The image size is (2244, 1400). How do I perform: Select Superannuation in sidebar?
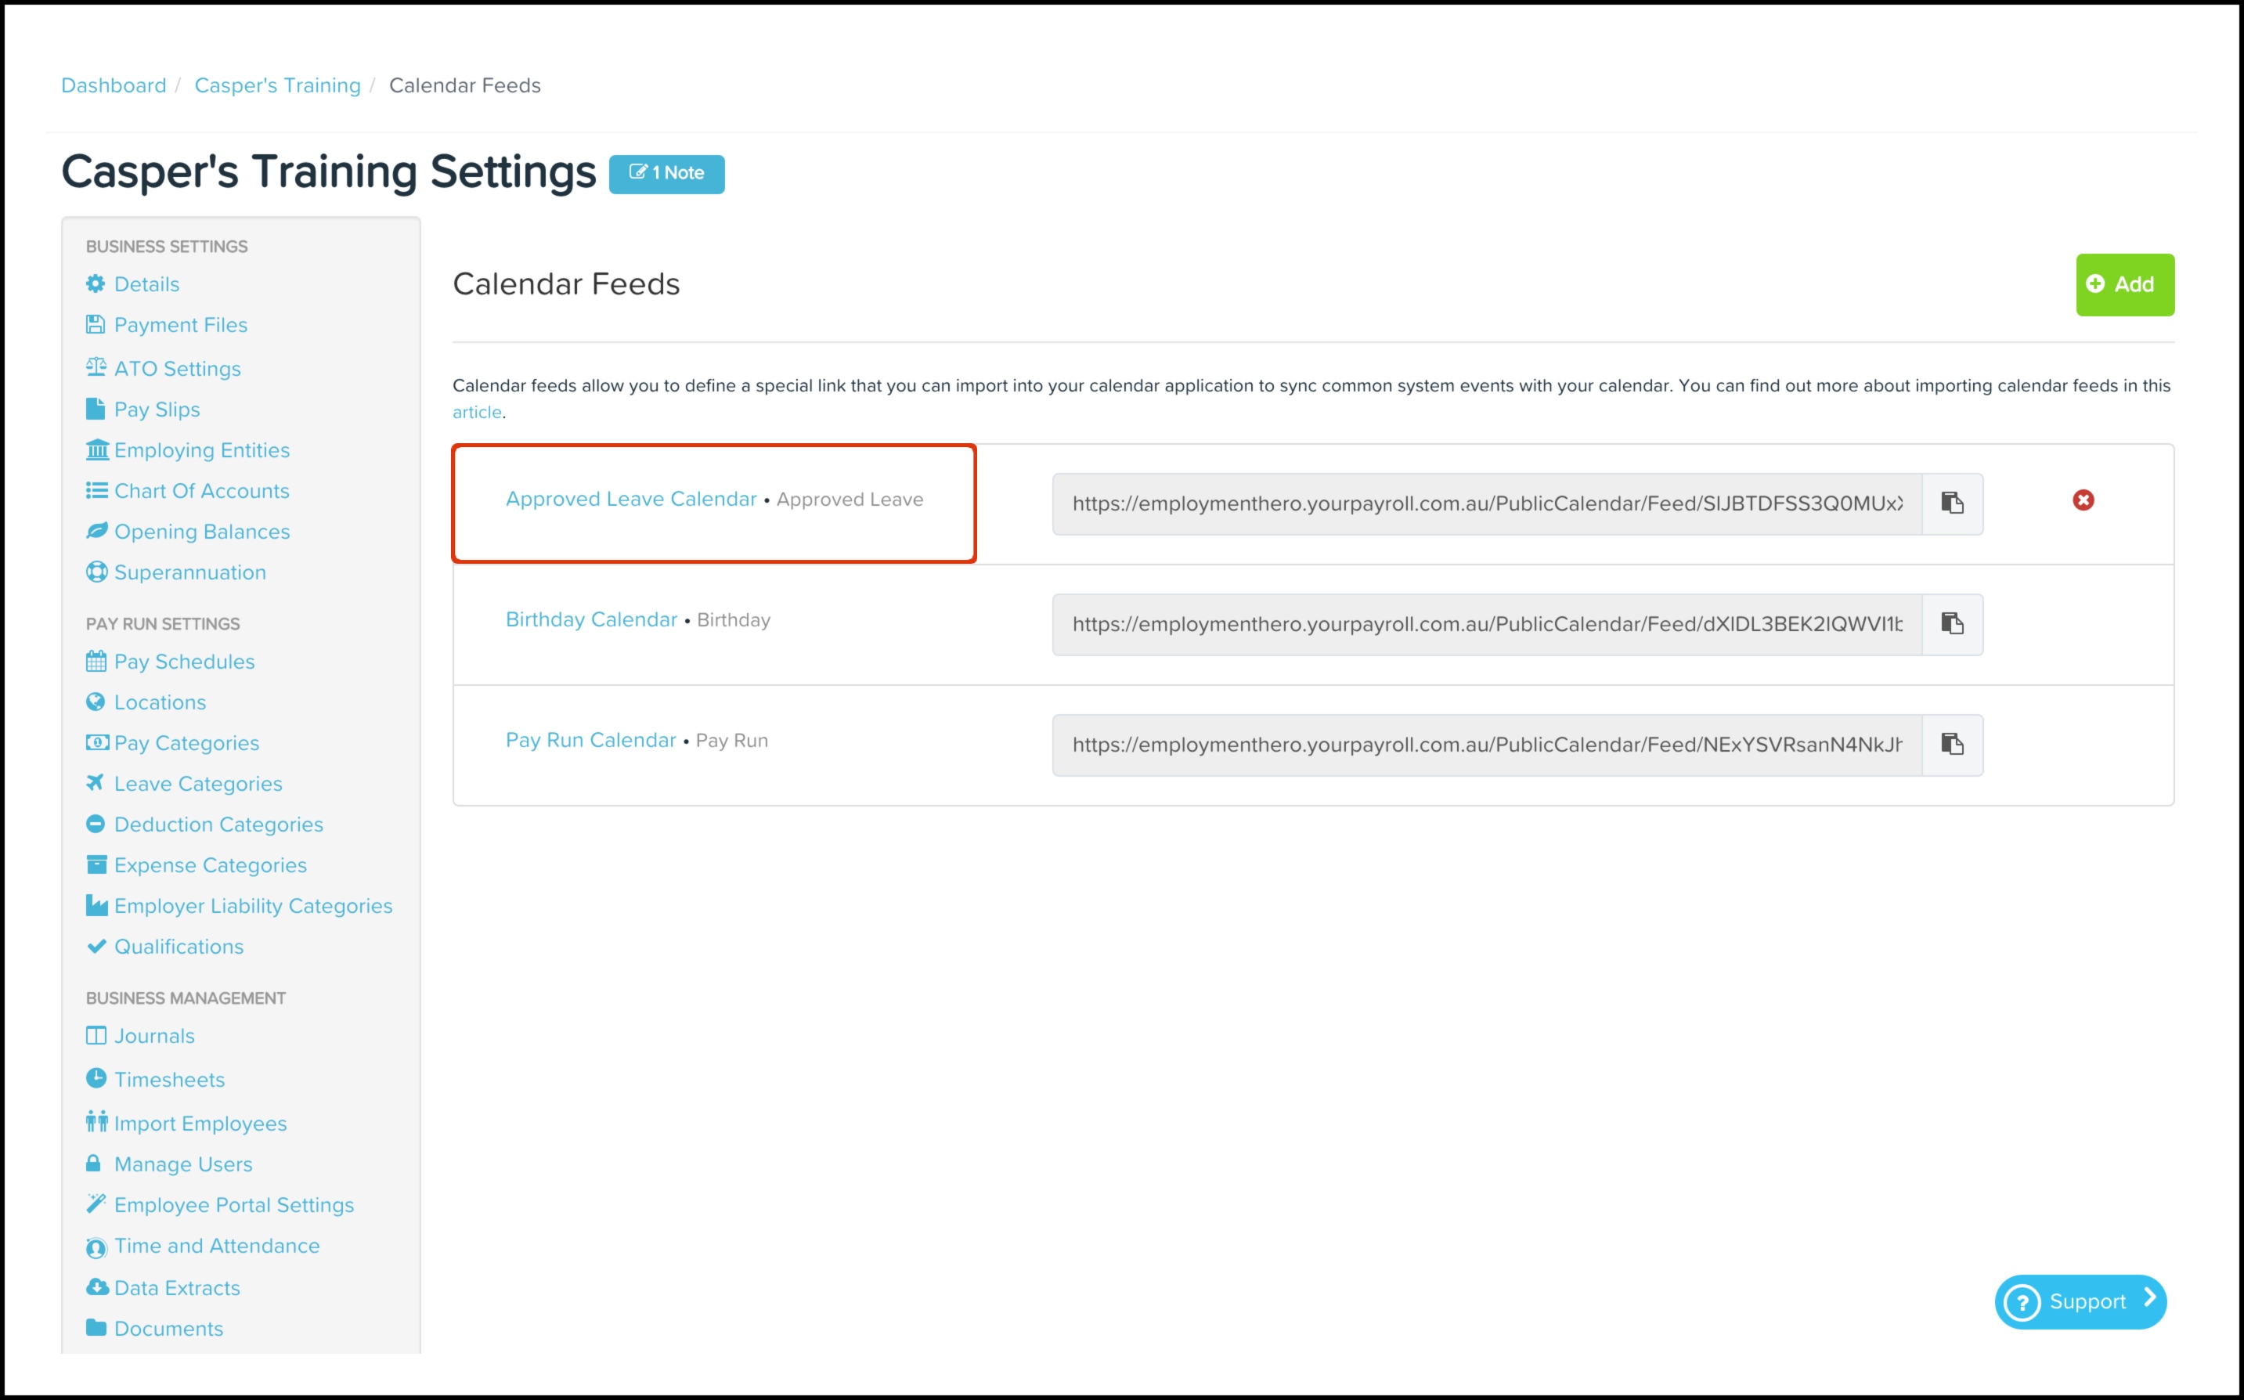tap(189, 572)
